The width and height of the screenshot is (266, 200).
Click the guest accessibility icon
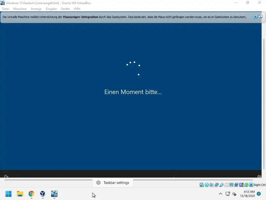pos(6,176)
